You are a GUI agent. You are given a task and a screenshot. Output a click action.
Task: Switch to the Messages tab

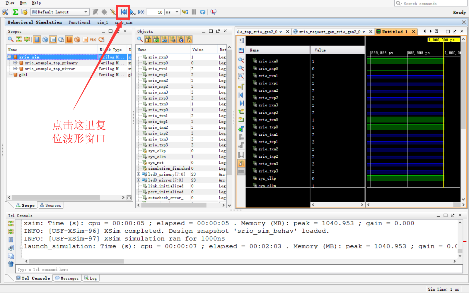click(67, 278)
